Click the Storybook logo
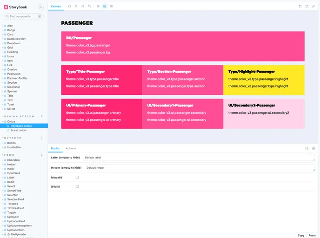This screenshot has width=320, height=238. pos(15,7)
